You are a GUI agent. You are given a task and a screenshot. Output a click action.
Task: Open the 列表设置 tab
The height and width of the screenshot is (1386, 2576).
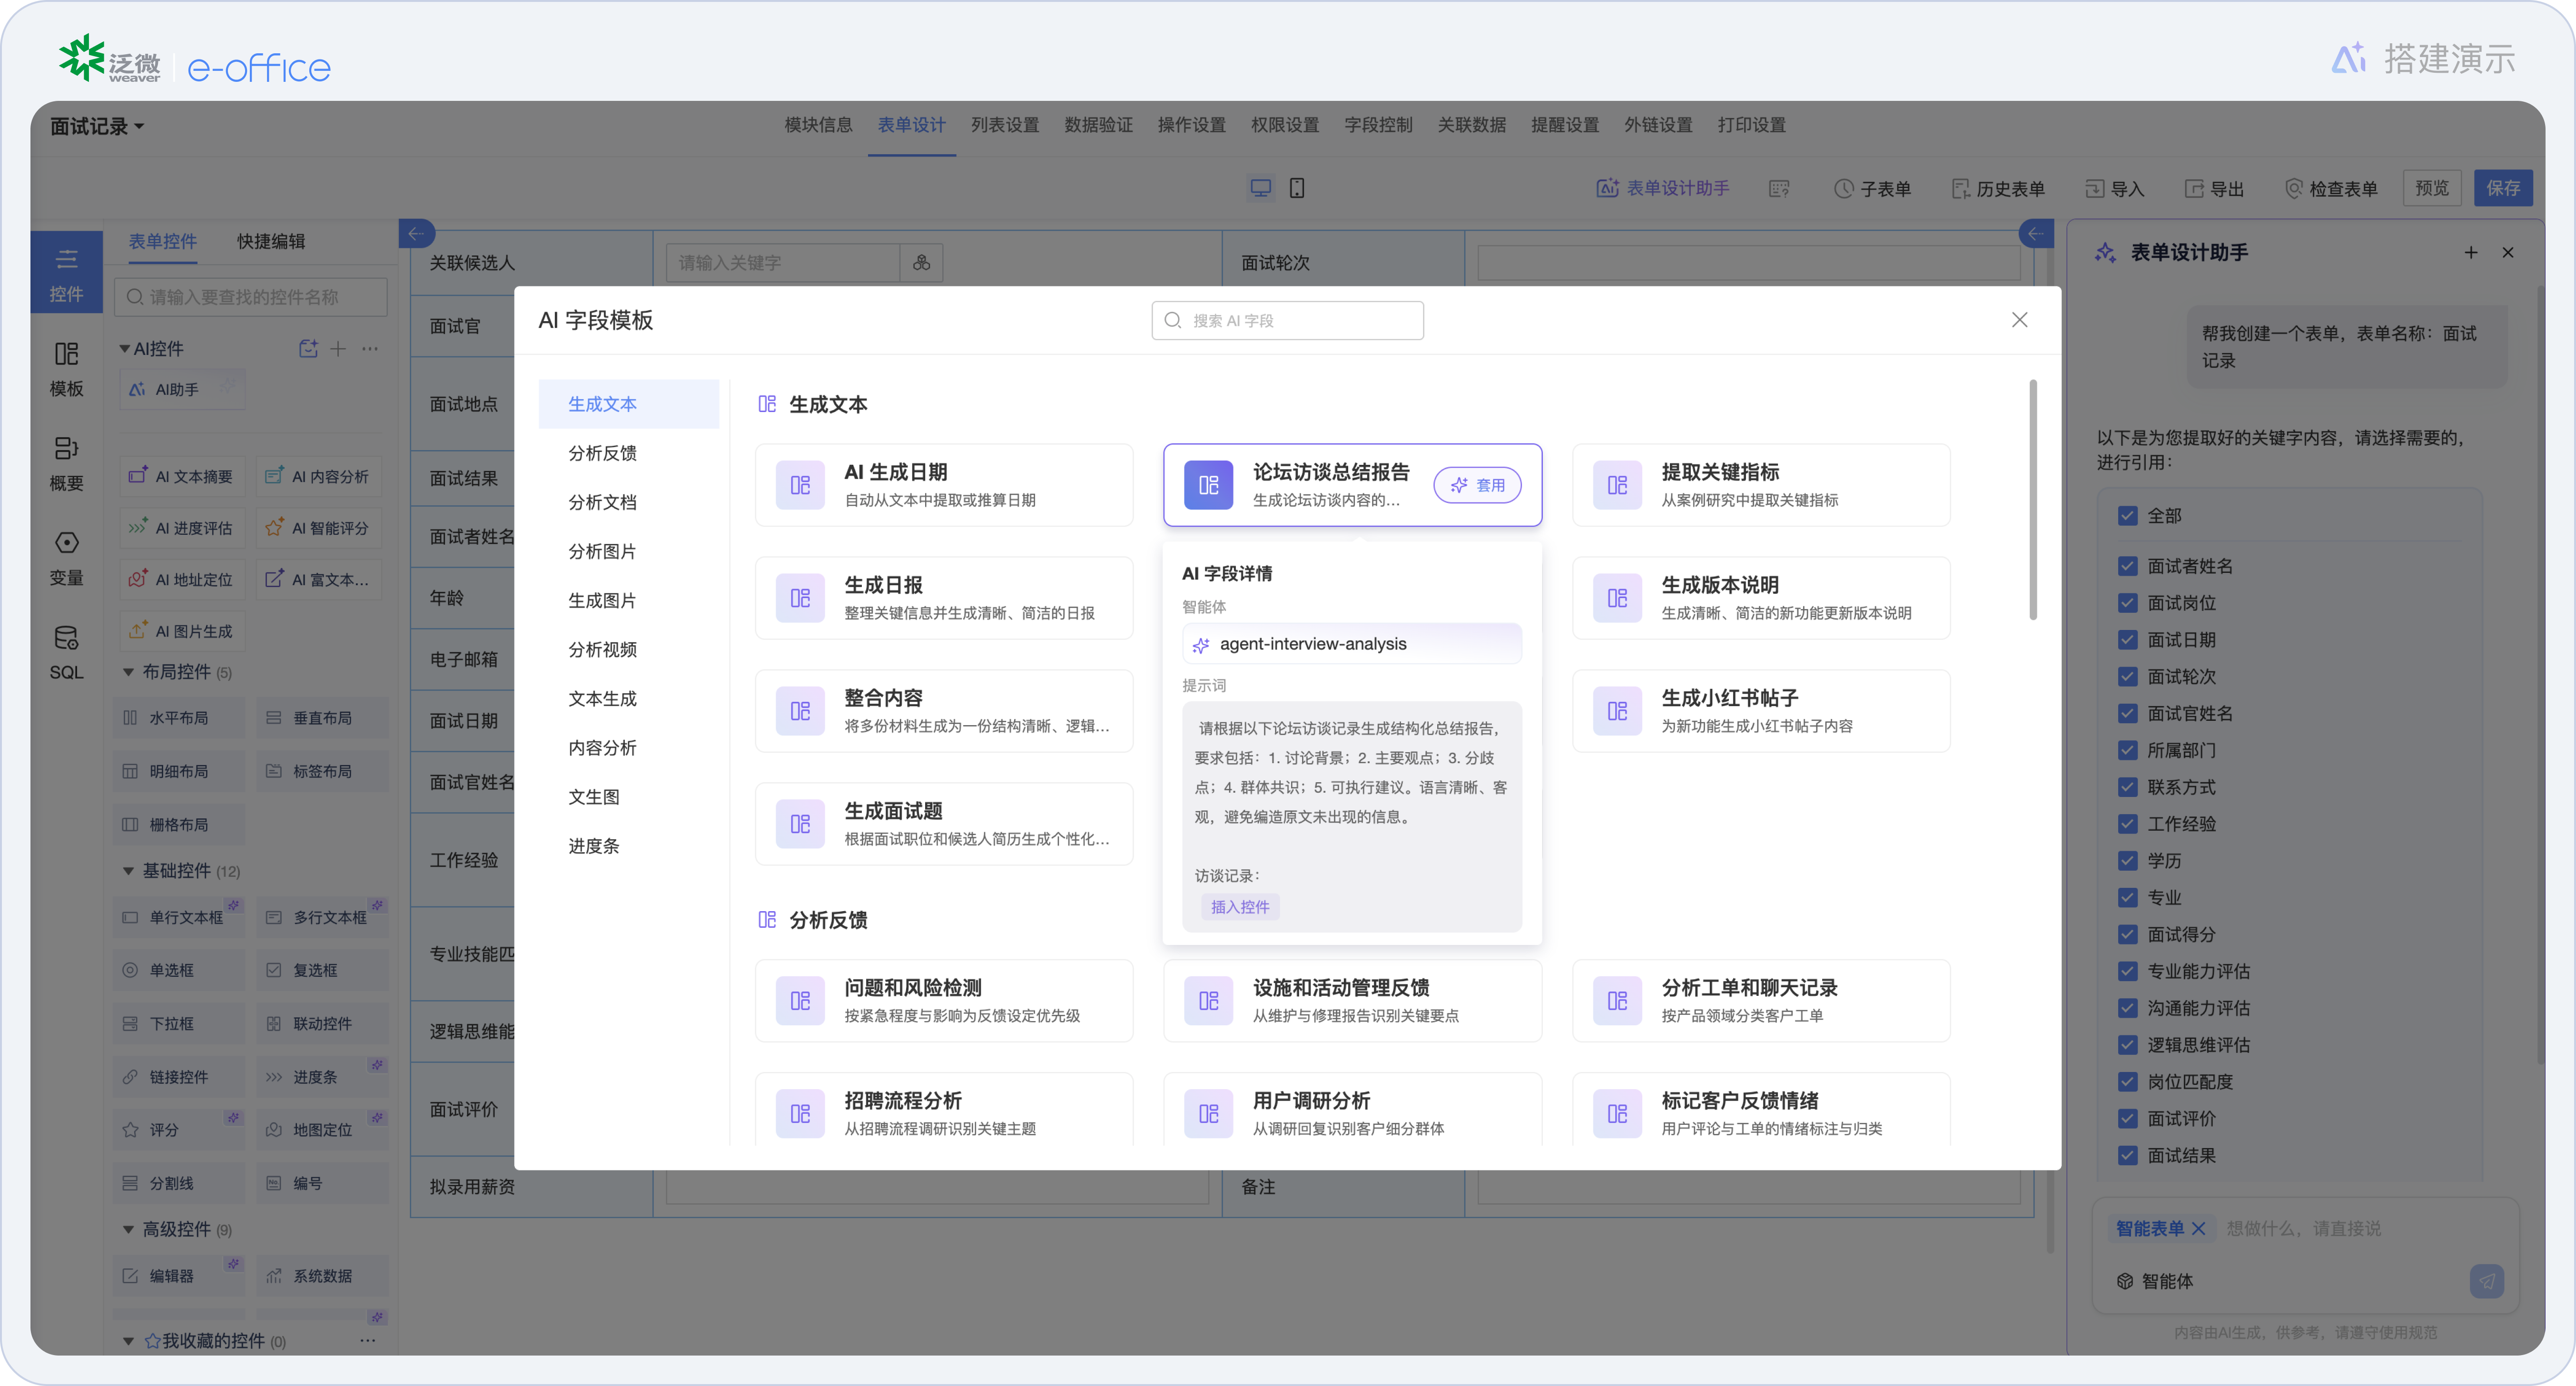(1004, 125)
